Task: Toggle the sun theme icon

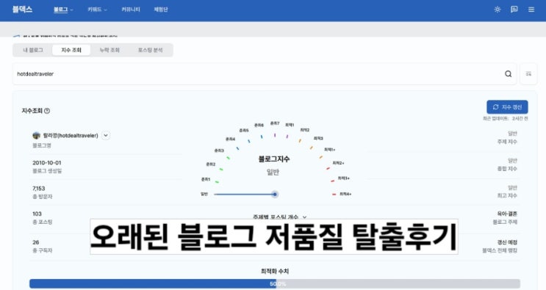Action: pos(497,10)
